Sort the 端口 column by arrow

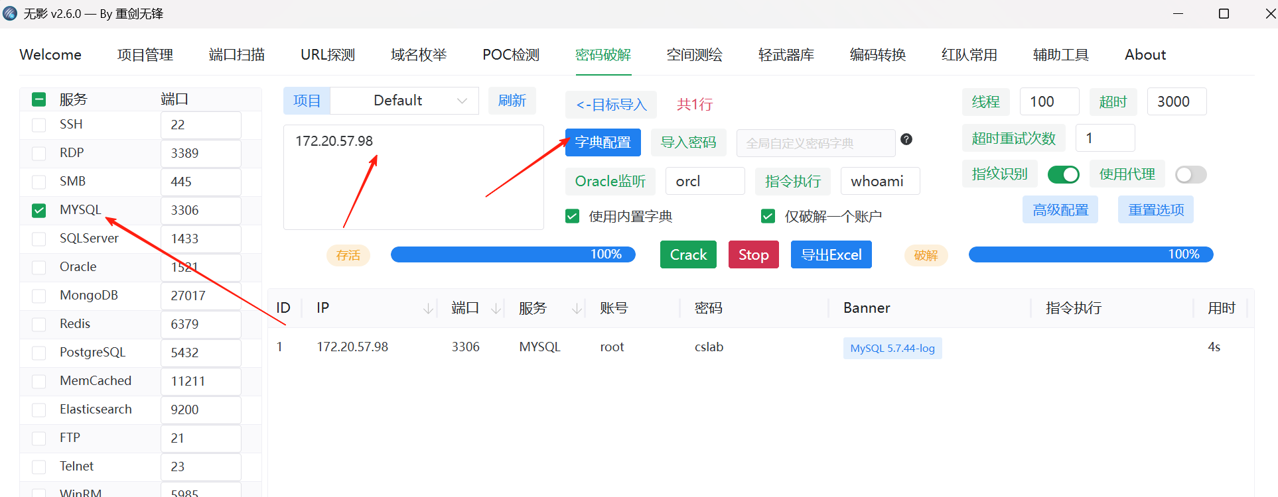[496, 308]
